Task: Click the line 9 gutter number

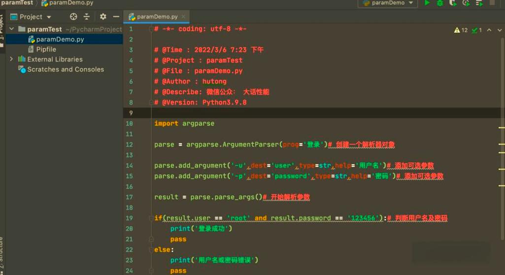Action: pos(131,113)
